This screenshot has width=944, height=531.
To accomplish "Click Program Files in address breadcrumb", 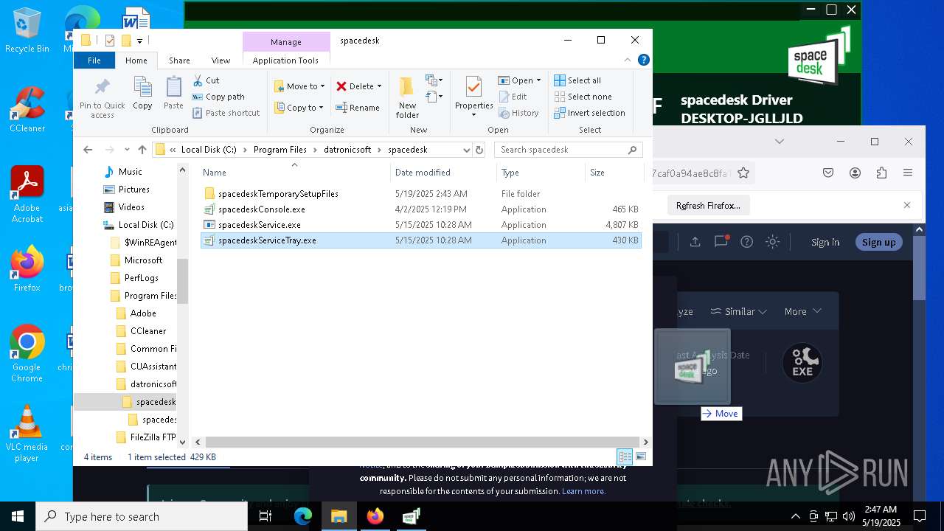I will click(x=280, y=150).
